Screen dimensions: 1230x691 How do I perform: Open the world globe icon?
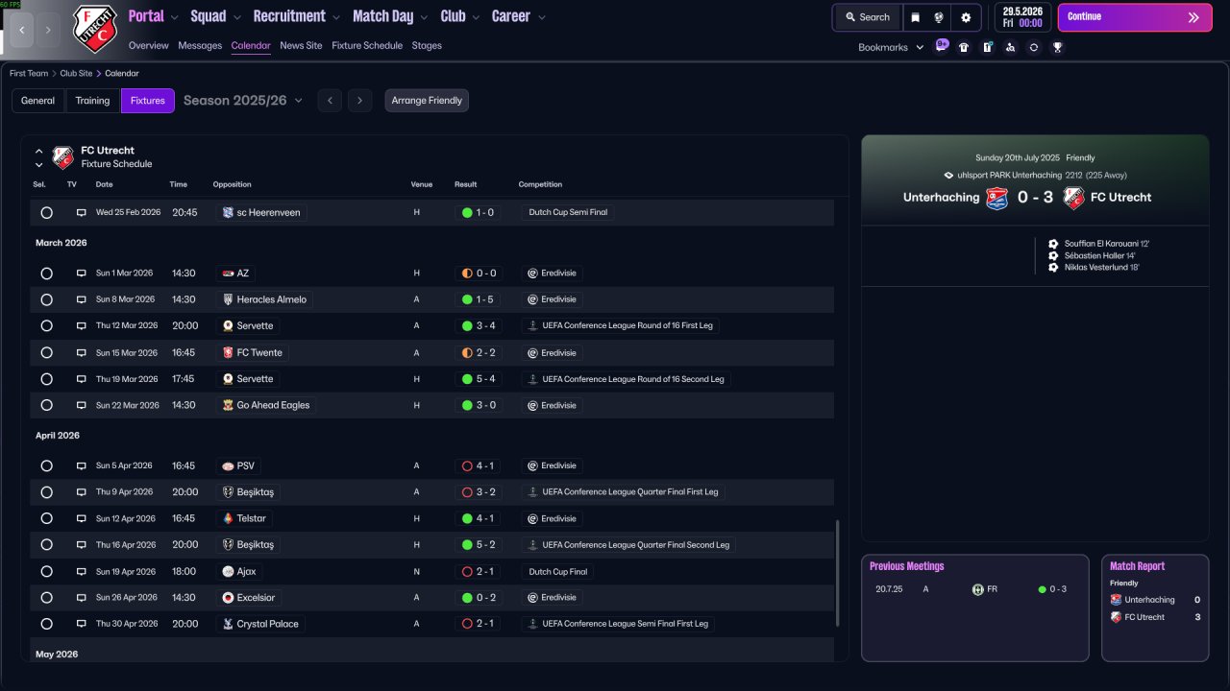(939, 17)
